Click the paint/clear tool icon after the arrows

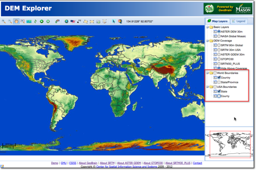point(57,21)
